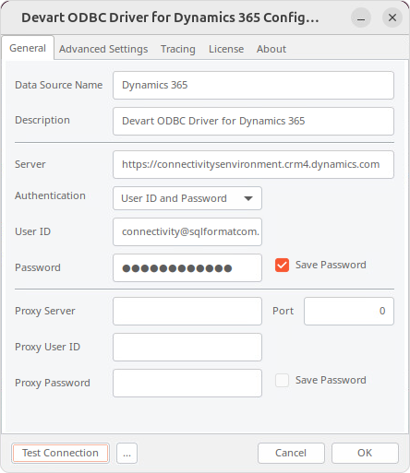The height and width of the screenshot is (473, 410).
Task: Open the About tab
Action: pyautogui.click(x=271, y=49)
